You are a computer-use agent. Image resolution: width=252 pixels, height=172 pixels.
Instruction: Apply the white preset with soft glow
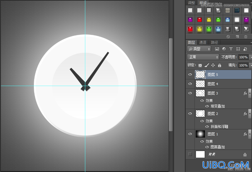click(237, 20)
